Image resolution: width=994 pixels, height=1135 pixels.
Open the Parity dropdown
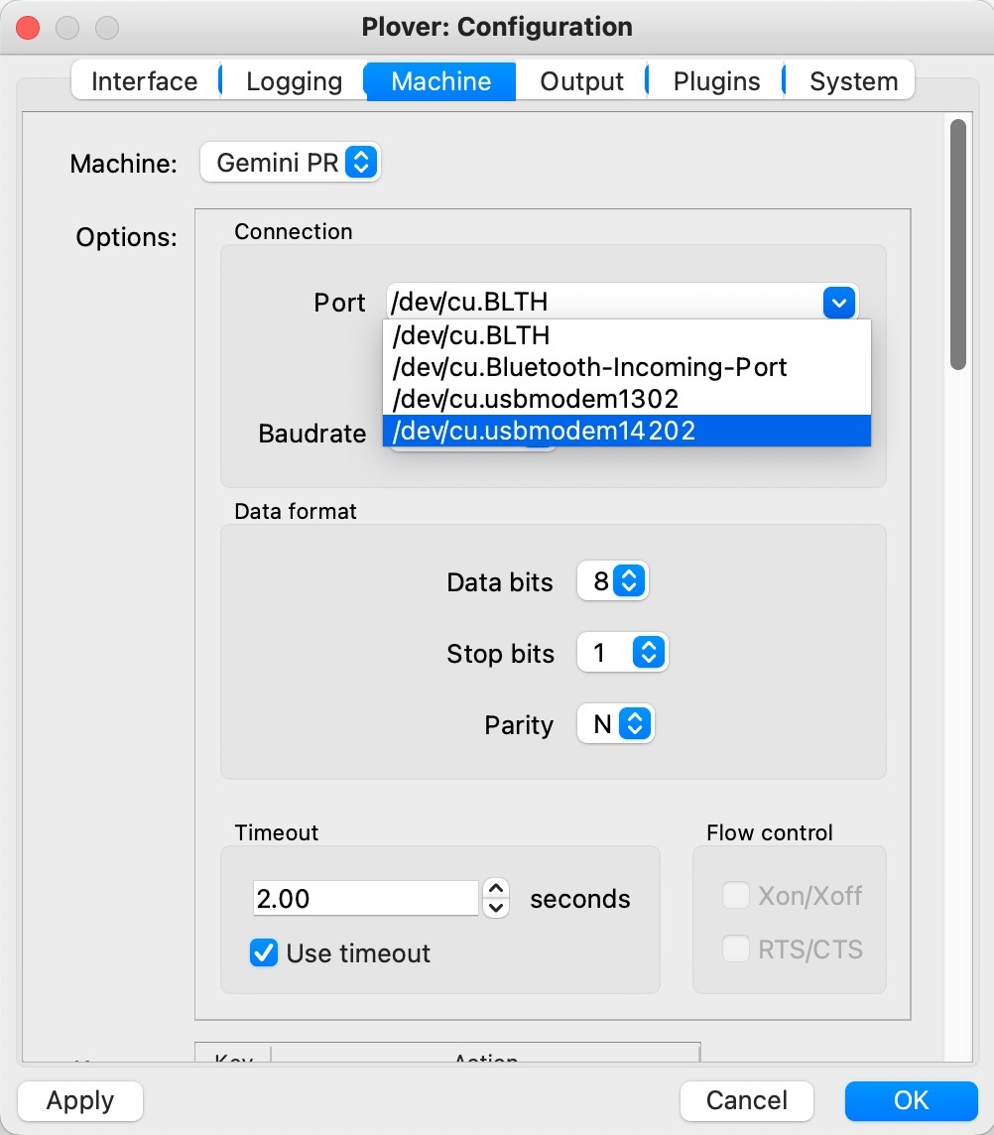(615, 723)
